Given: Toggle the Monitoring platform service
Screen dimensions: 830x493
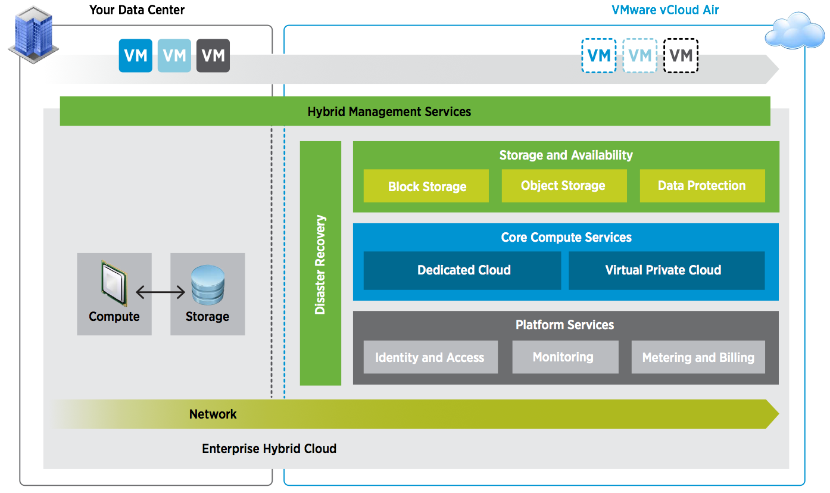Looking at the screenshot, I should pos(565,357).
